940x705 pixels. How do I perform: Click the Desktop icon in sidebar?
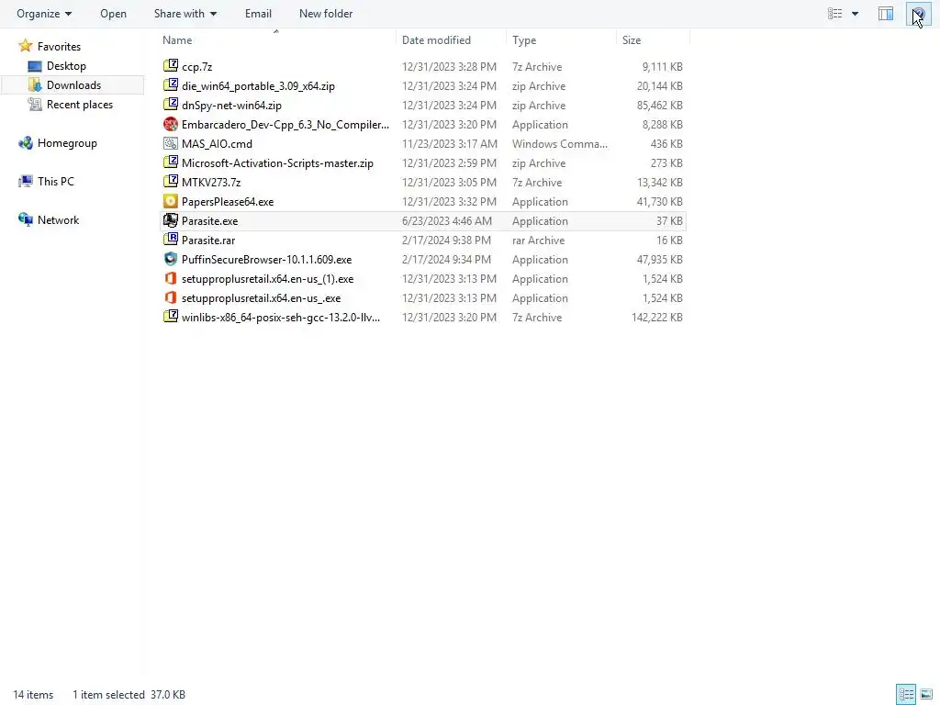35,66
